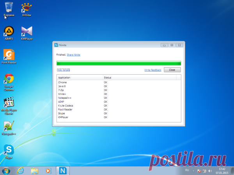
Task: Click the green installation progress bar
Action: tap(119, 63)
